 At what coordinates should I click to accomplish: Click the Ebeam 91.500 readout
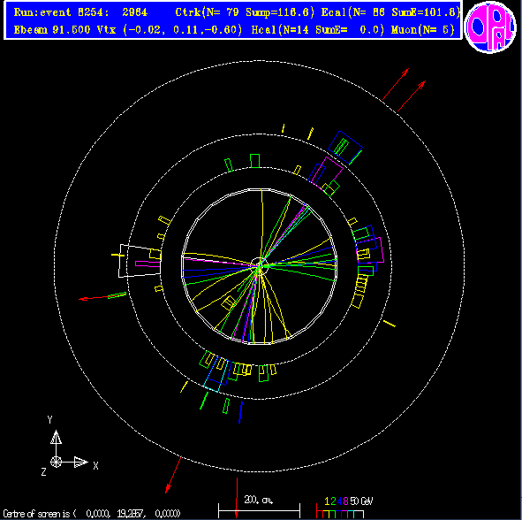click(52, 30)
